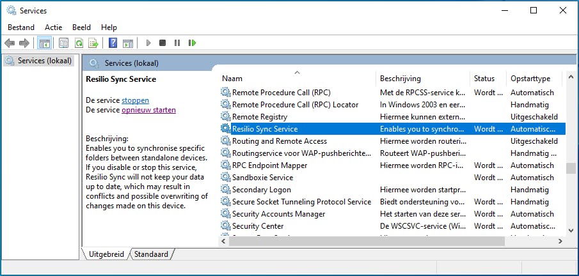Switch to the Standaard tab
This screenshot has width=579, height=276.
coord(151,254)
